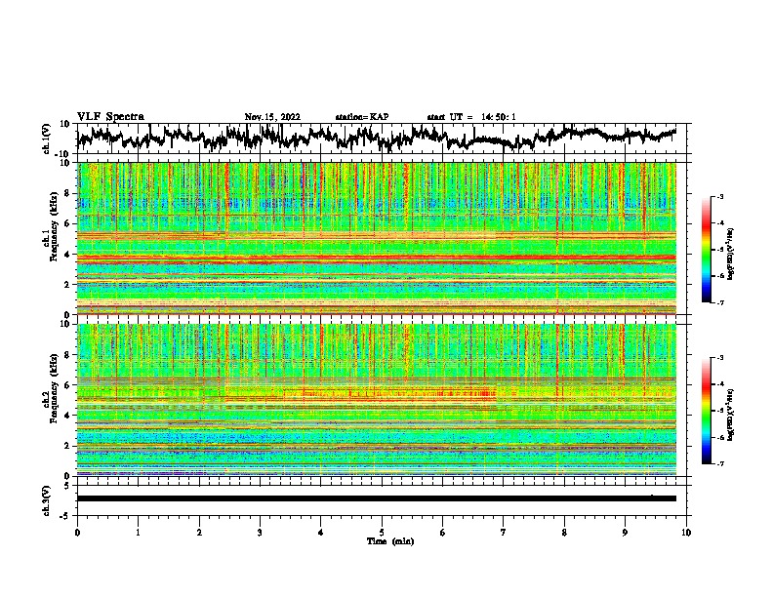Select the date 'Nov.15, 2022' in header
Image resolution: width=773 pixels, height=597 pixels.
coord(272,117)
